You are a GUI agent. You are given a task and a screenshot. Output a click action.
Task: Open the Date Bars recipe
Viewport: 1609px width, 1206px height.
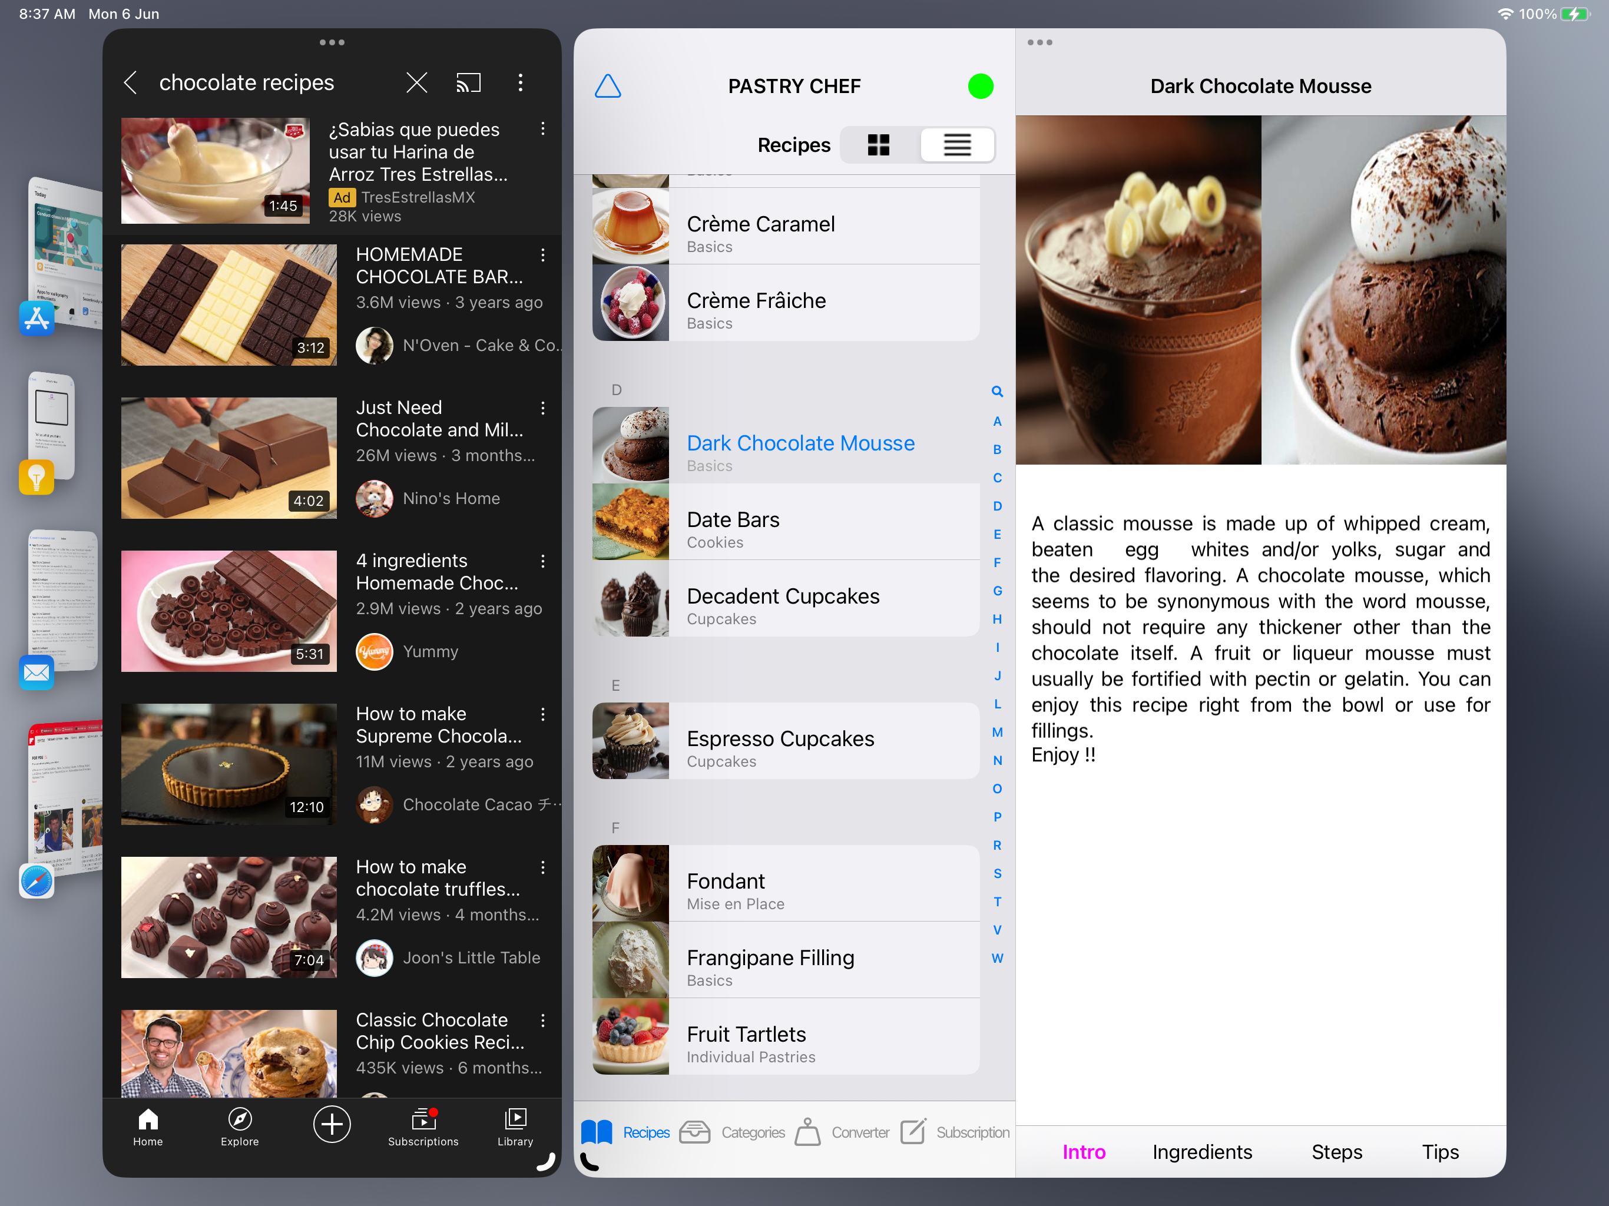(786, 522)
